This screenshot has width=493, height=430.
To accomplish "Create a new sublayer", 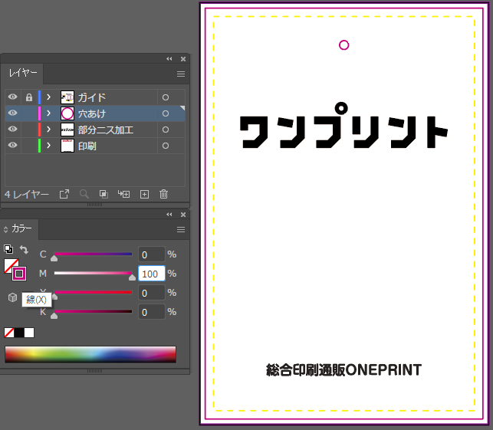I will click(x=123, y=195).
